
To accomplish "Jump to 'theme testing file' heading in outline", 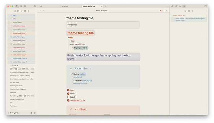I will [179, 16].
